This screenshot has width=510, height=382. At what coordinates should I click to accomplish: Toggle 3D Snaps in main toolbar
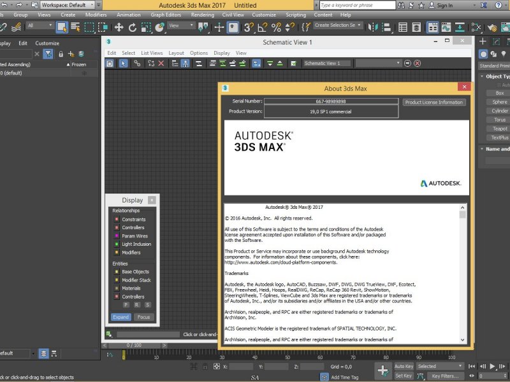pyautogui.click(x=249, y=27)
